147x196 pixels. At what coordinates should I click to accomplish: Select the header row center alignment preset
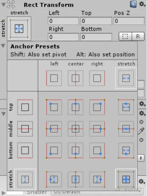(75, 78)
